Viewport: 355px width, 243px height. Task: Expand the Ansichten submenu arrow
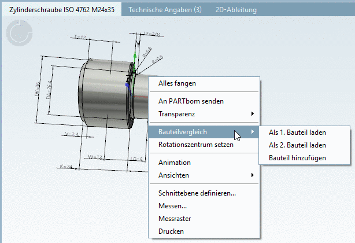253,175
